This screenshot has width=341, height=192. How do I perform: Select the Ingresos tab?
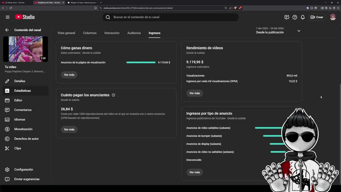point(155,33)
